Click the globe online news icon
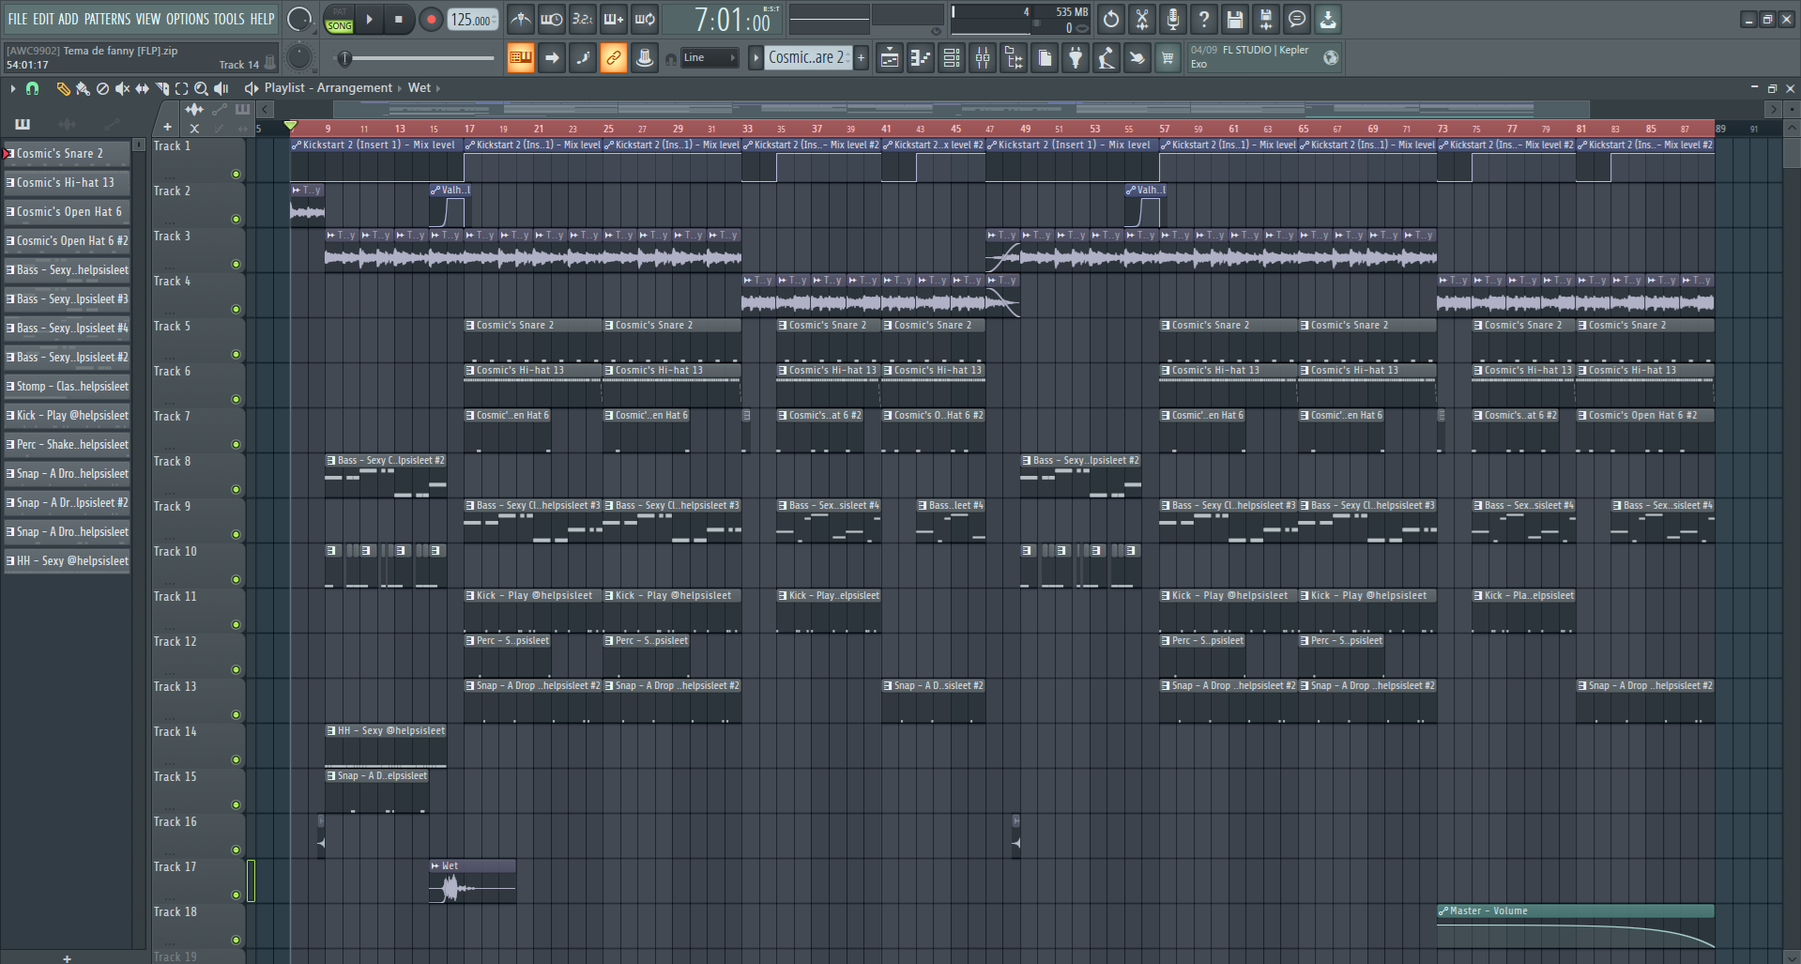 click(x=1330, y=57)
